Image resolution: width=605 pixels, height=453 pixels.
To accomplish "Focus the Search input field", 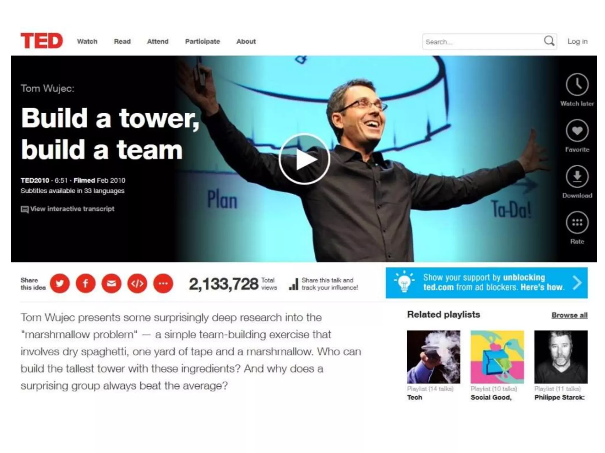I will click(x=482, y=42).
